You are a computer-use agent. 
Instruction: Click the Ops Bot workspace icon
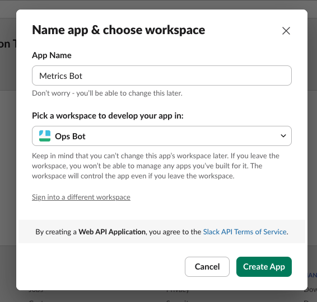(45, 136)
